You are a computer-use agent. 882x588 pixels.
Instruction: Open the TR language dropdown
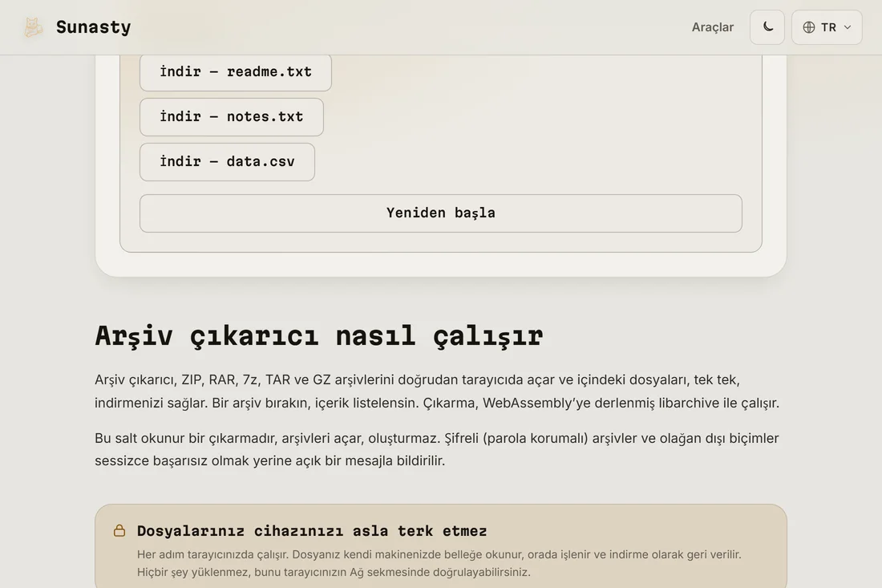827,27
